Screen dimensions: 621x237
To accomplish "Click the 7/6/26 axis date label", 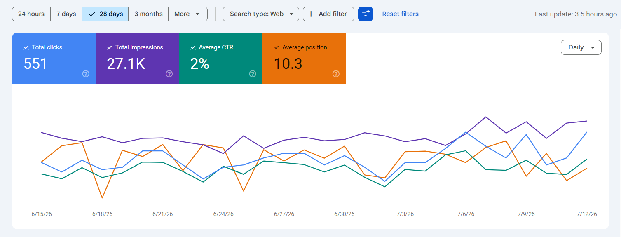I will (x=466, y=214).
